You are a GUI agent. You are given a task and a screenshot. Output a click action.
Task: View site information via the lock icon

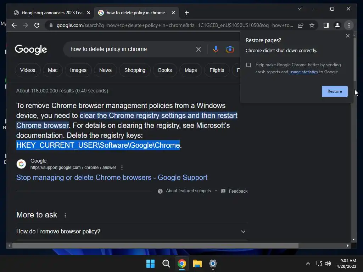tap(51, 25)
